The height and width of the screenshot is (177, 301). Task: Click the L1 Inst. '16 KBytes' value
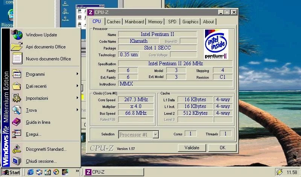point(195,106)
